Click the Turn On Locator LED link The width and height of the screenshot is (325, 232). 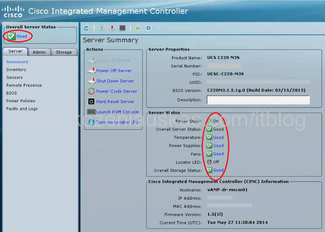point(117,122)
